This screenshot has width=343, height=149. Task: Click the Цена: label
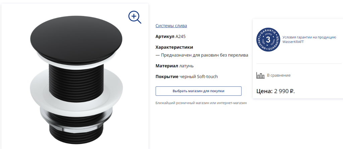click(x=264, y=91)
